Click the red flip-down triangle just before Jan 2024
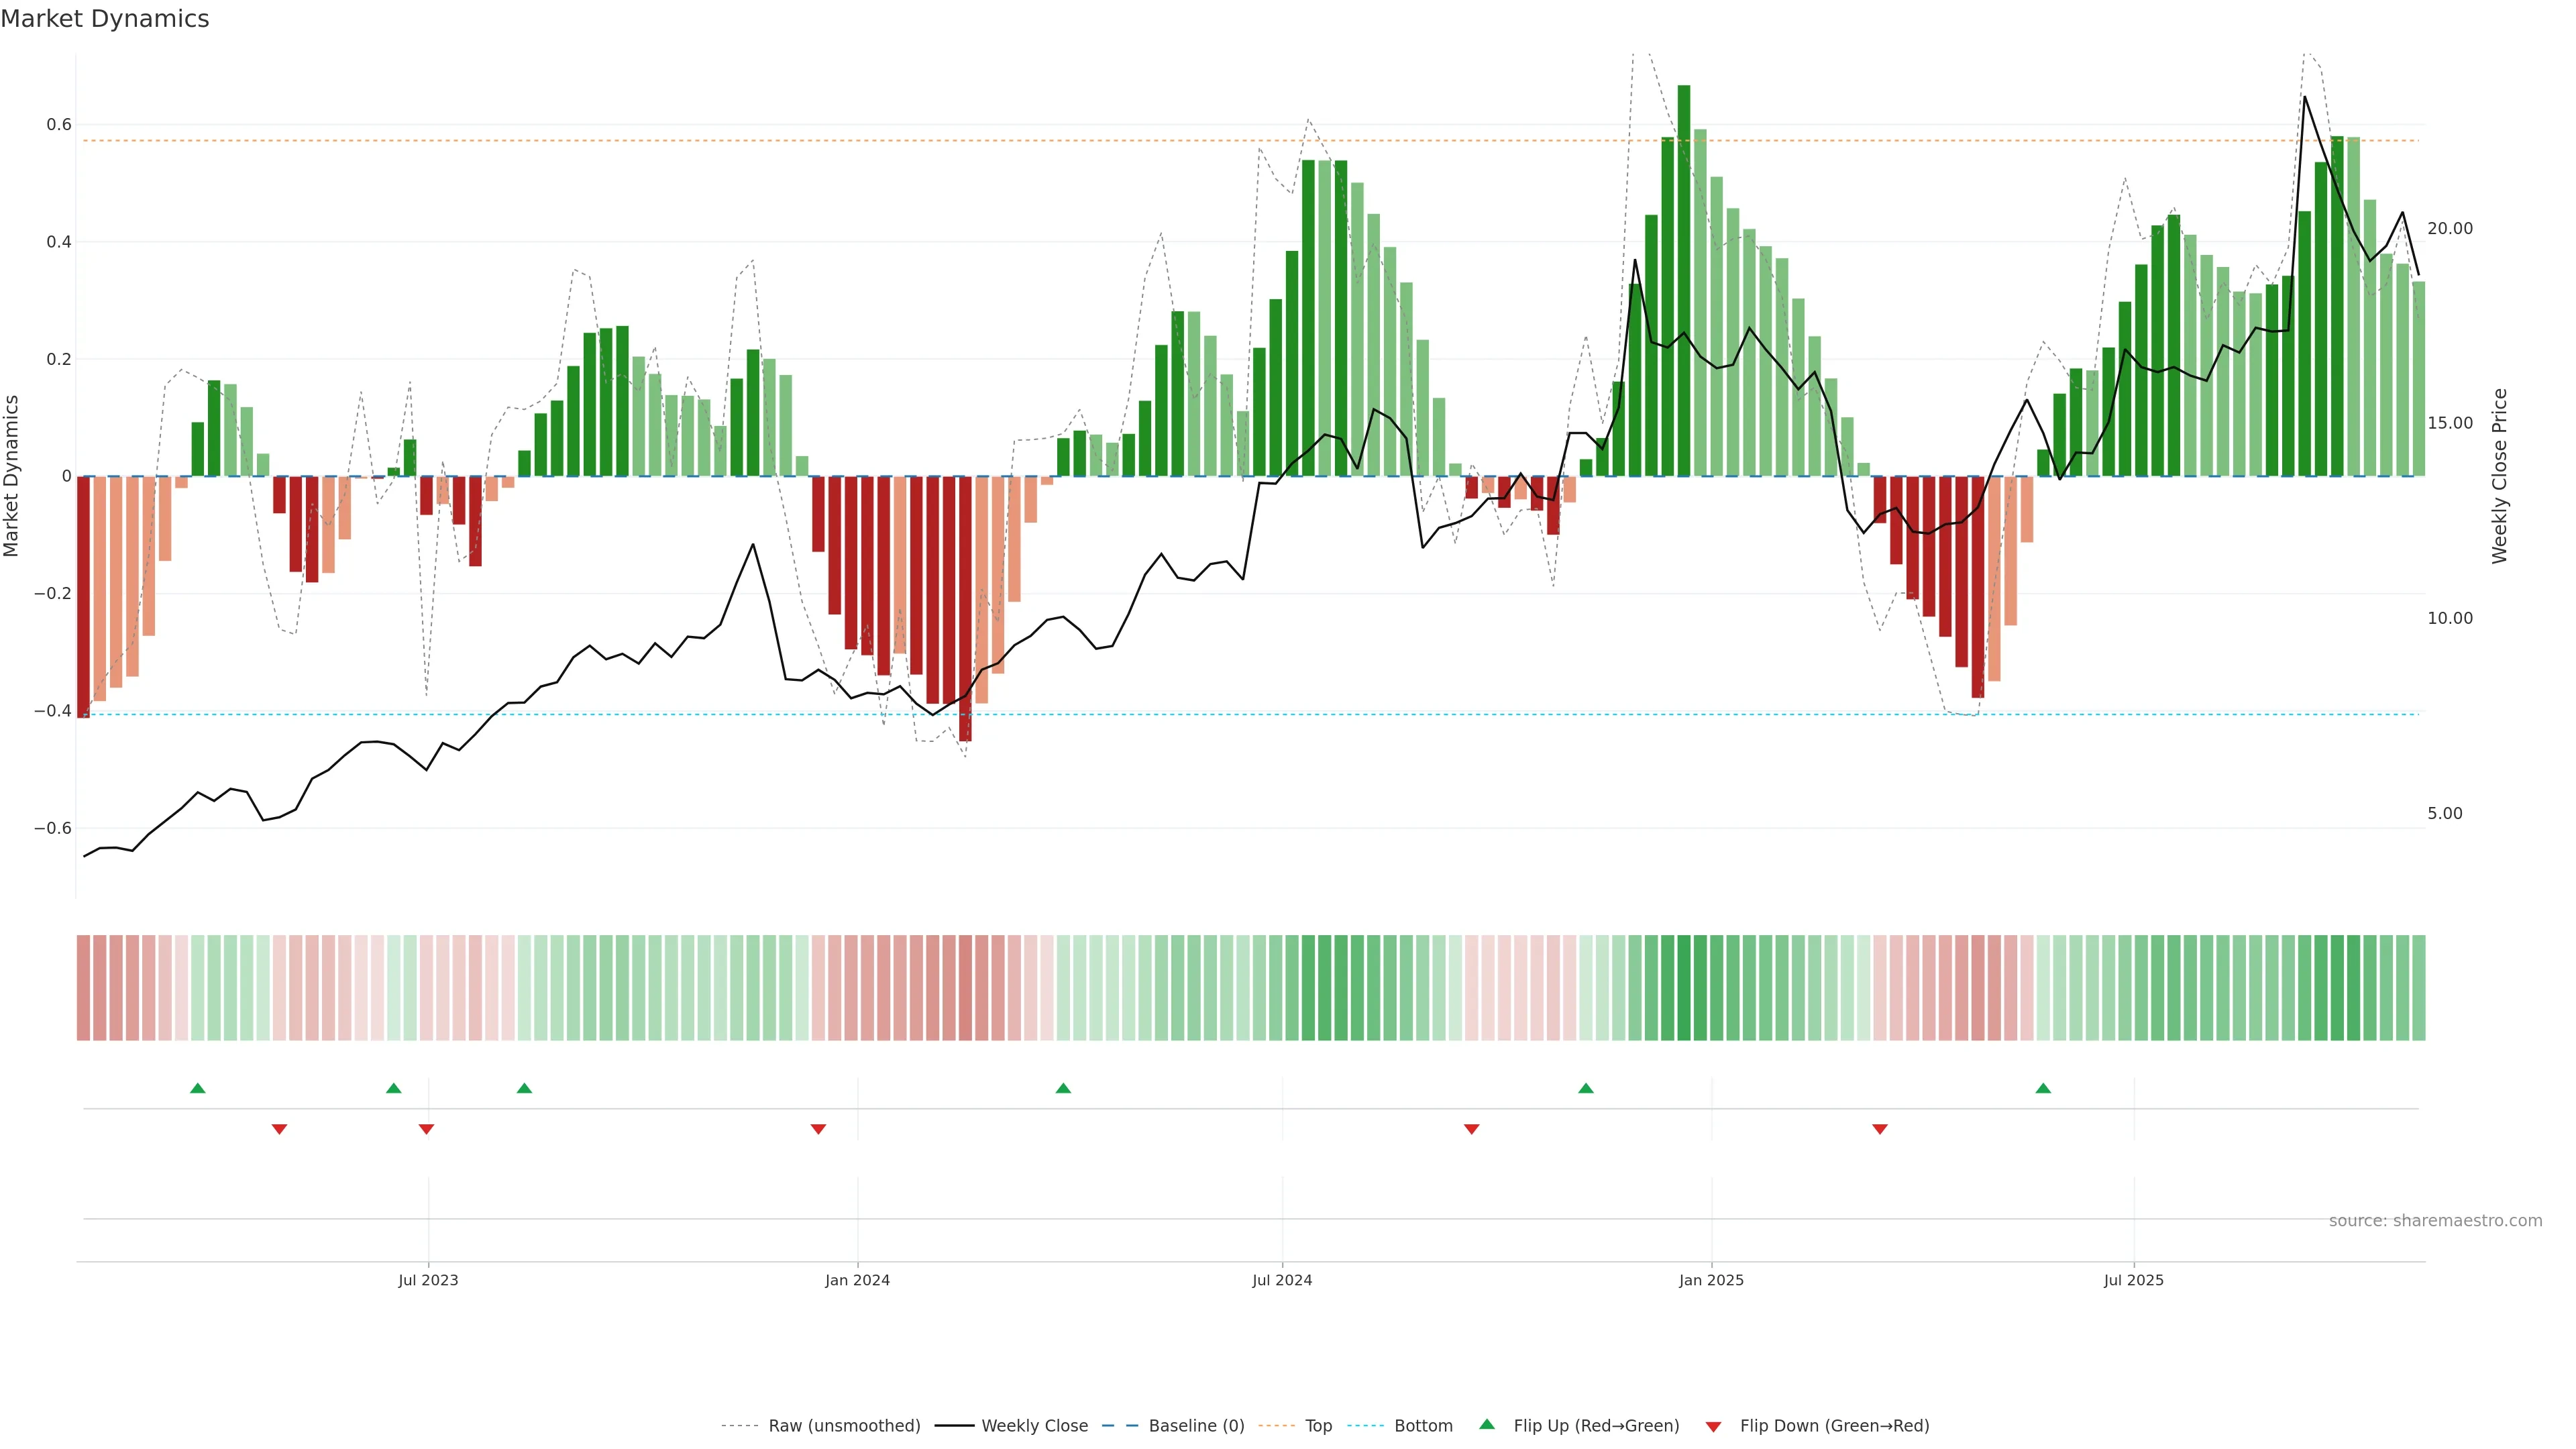The width and height of the screenshot is (2576, 1449). pos(818,1129)
